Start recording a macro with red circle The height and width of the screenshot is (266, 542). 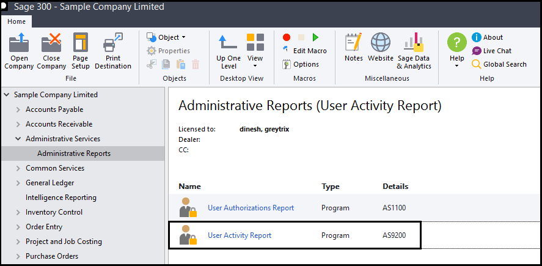point(286,37)
